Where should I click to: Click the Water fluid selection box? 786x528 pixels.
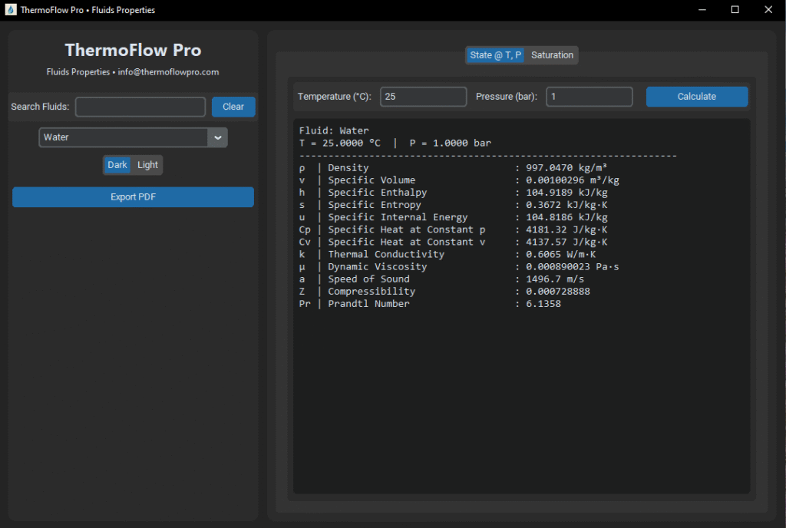(x=123, y=137)
